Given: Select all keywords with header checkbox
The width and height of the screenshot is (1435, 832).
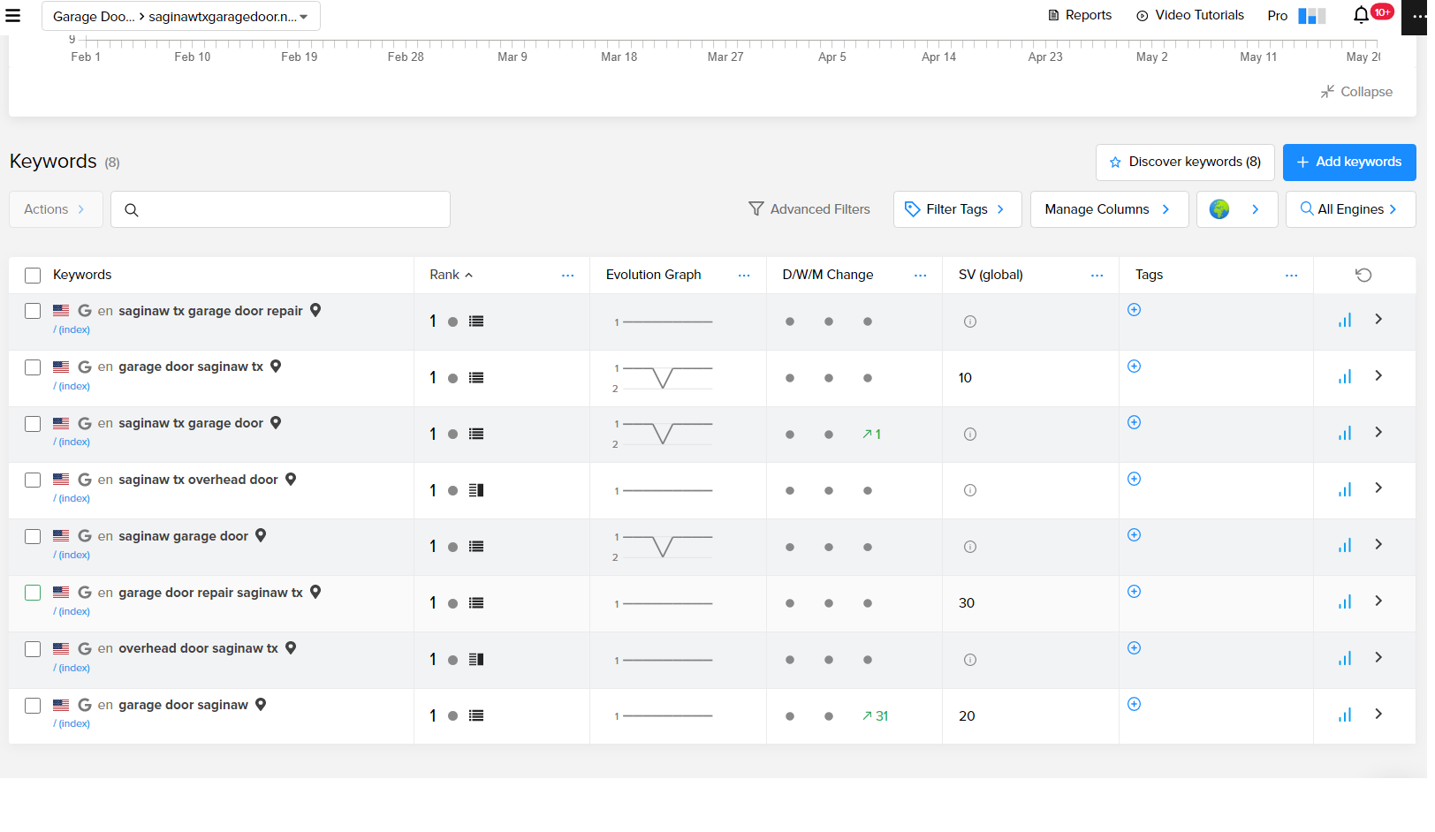Looking at the screenshot, I should click(33, 276).
